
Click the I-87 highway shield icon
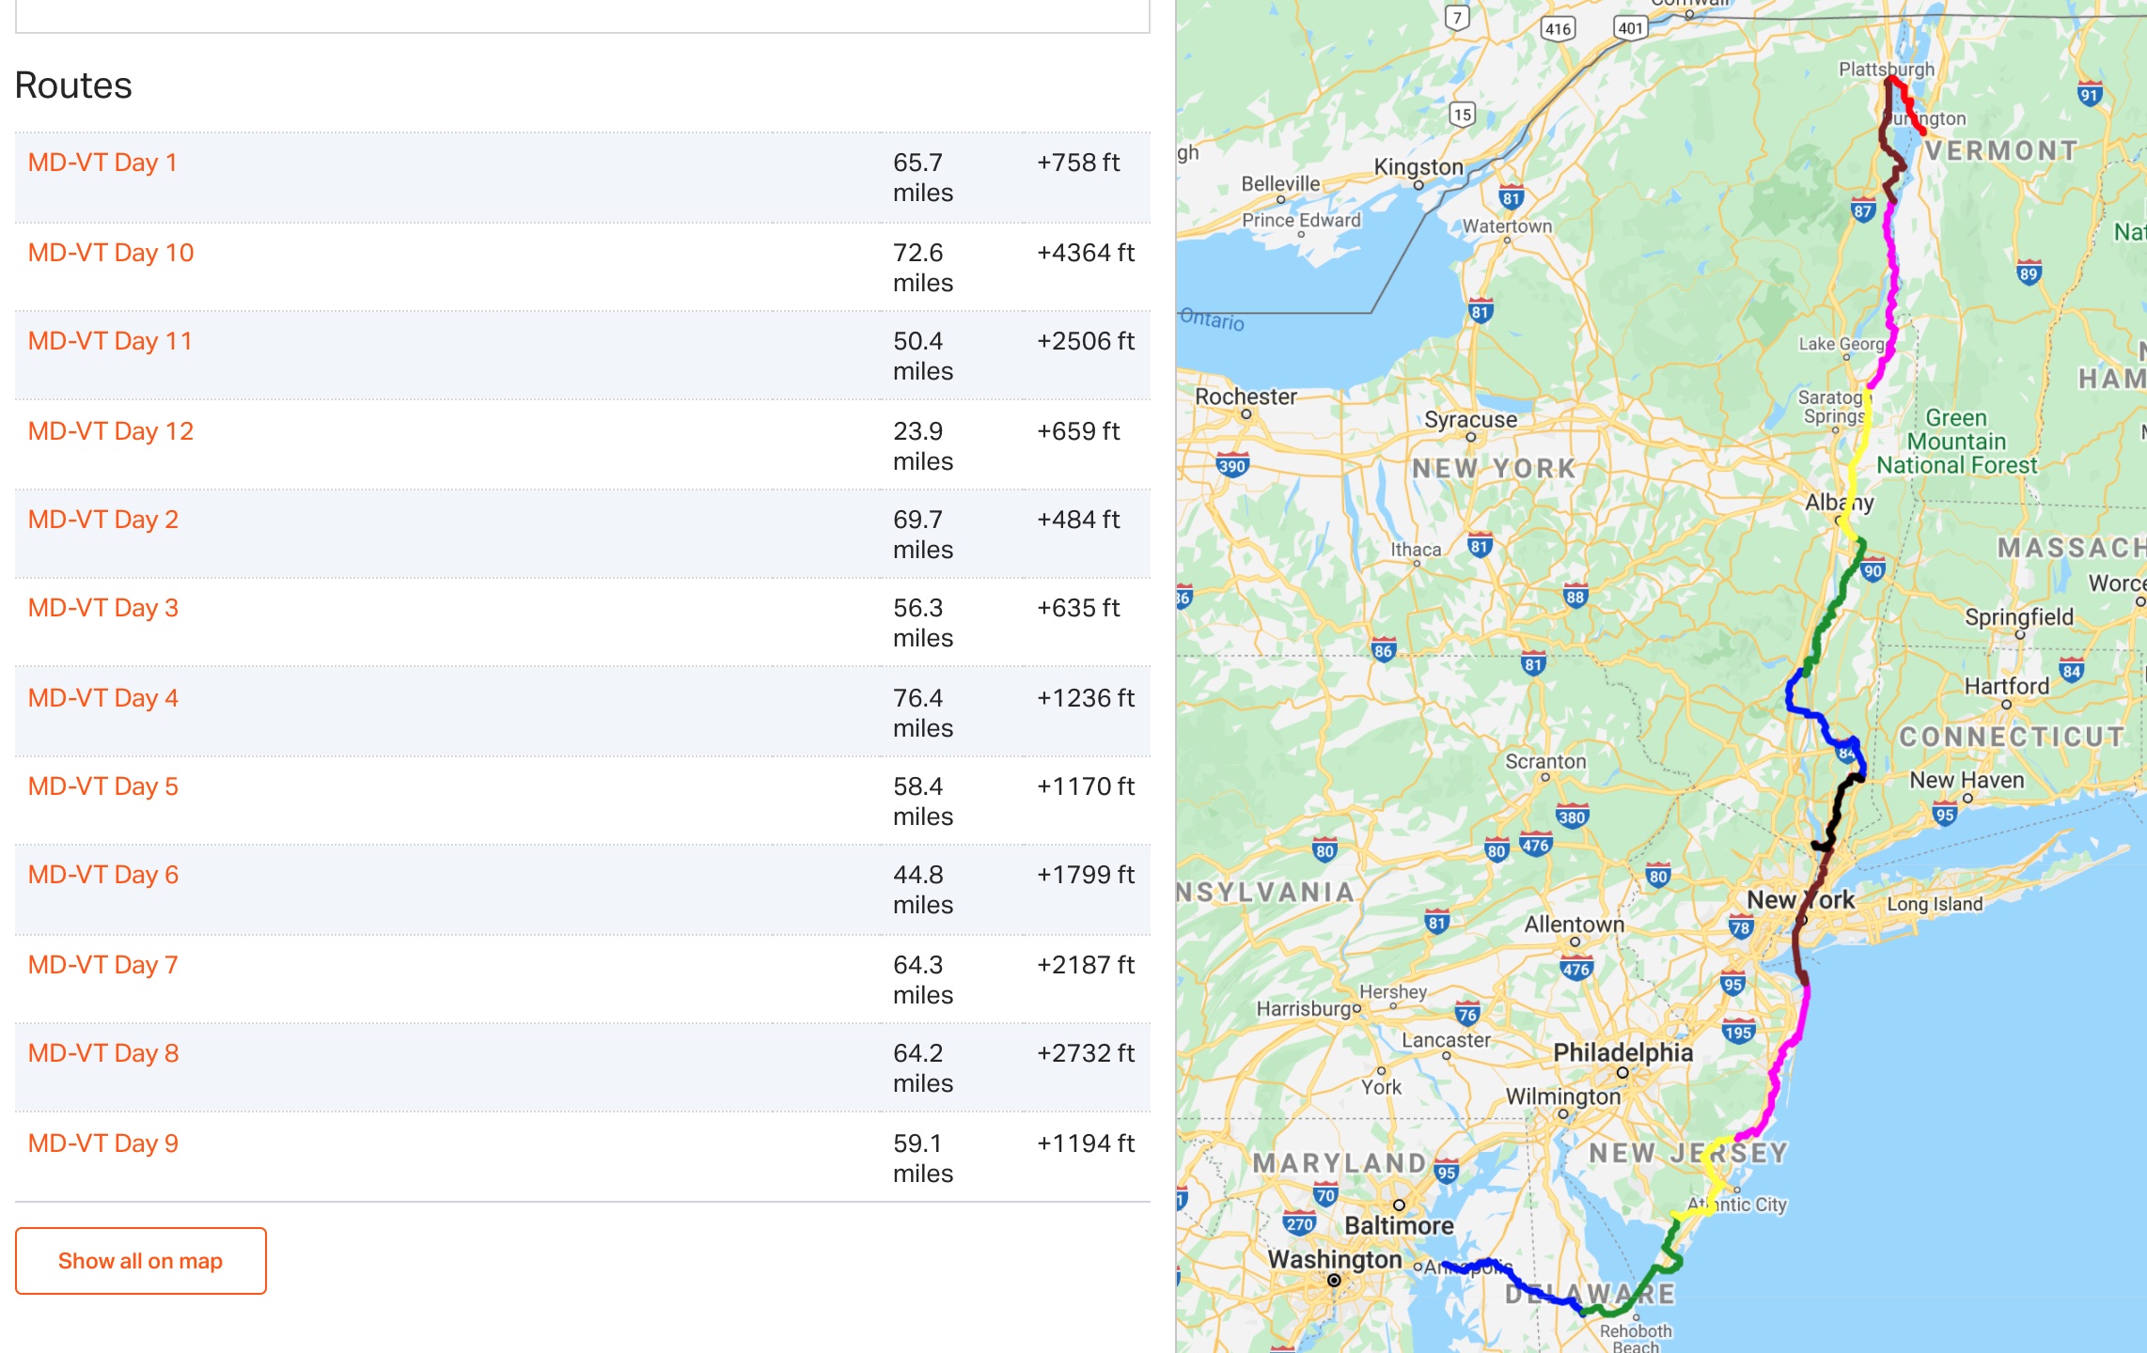point(1862,210)
